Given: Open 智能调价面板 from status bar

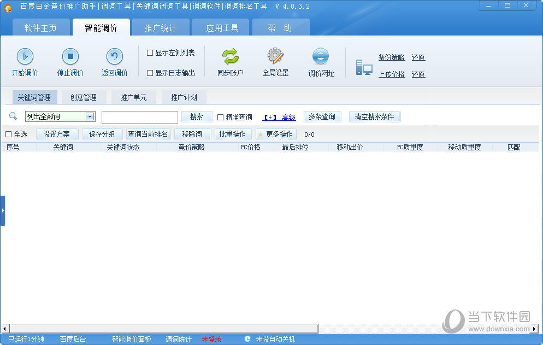Looking at the screenshot, I should [x=131, y=339].
